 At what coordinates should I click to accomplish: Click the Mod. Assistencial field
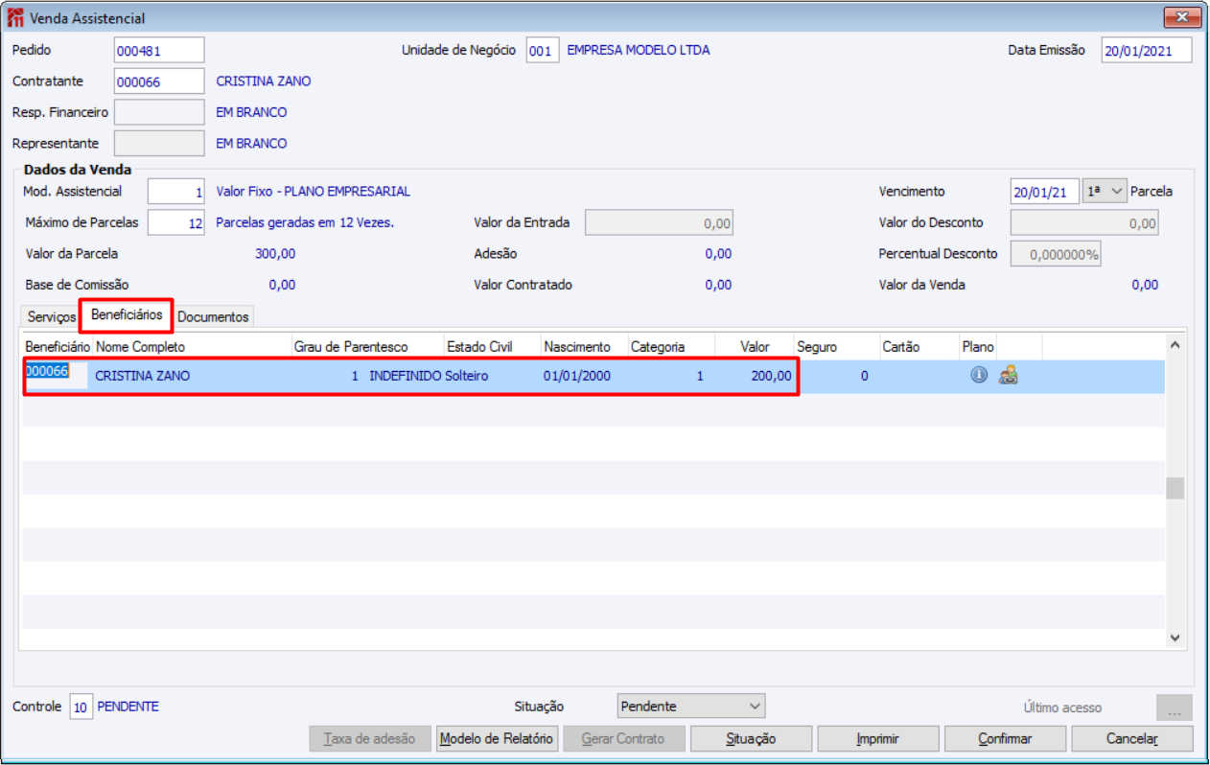point(176,191)
